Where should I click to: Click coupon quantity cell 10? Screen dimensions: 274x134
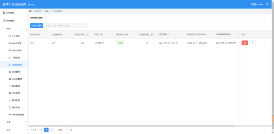[147, 43]
